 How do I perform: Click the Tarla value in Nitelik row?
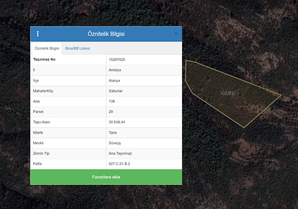(113, 132)
